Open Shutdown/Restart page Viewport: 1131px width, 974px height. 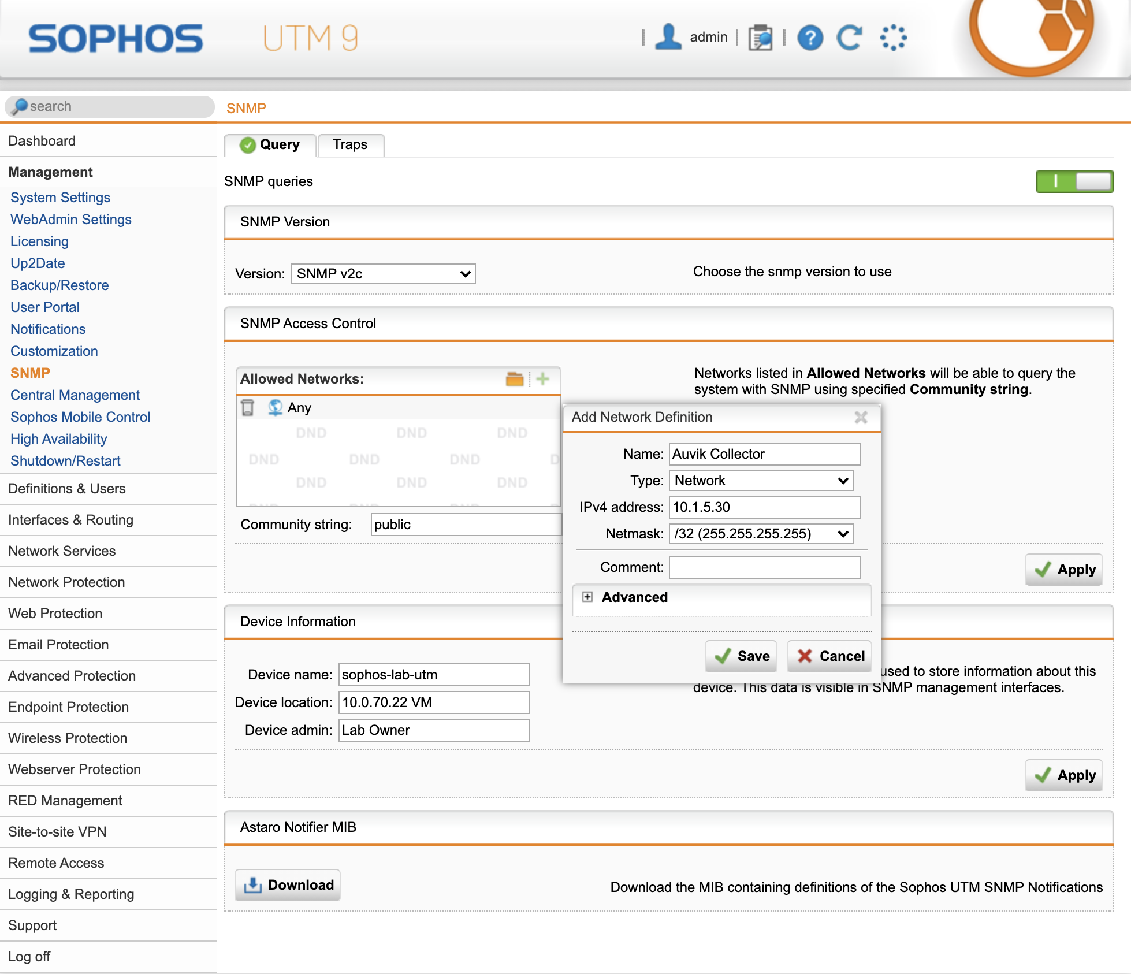pyautogui.click(x=65, y=461)
